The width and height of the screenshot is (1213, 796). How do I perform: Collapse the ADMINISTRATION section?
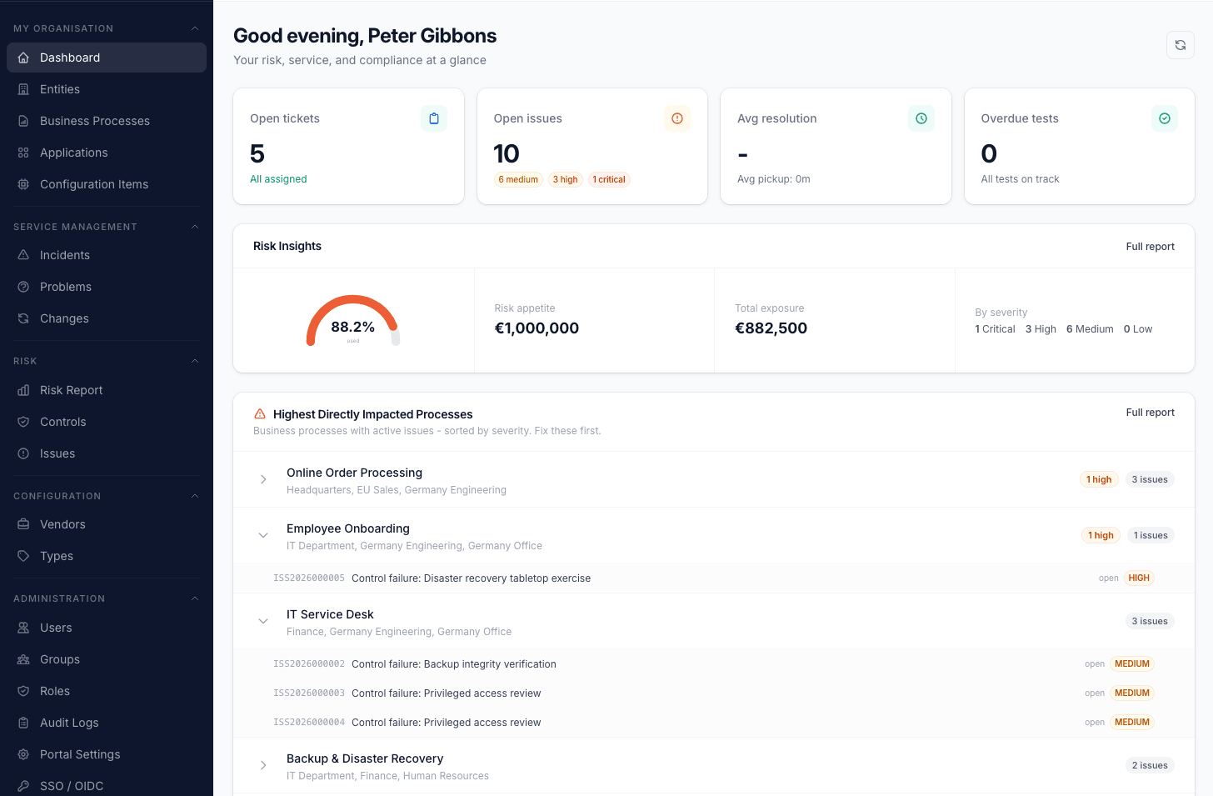[x=195, y=598]
